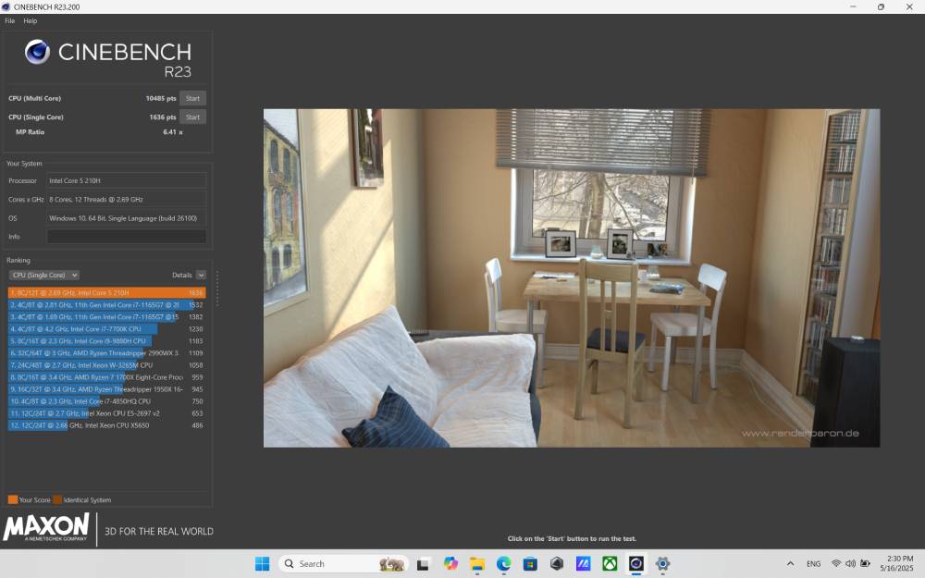This screenshot has height=578, width=925.
Task: Open Settings gear icon in taskbar
Action: pyautogui.click(x=662, y=563)
